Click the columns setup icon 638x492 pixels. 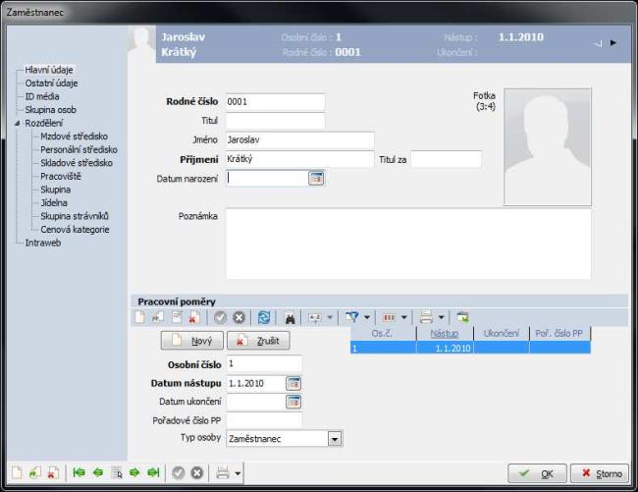[389, 317]
